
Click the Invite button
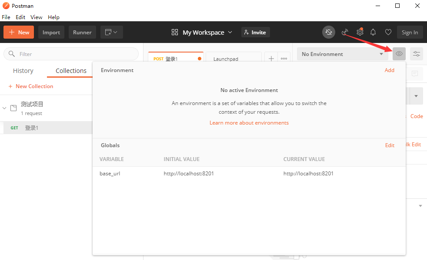pos(255,33)
